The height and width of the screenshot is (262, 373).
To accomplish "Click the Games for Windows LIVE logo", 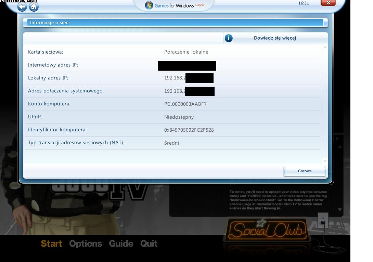I will 175,5.
